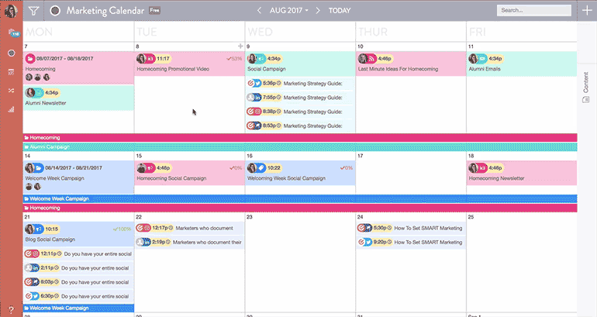The image size is (597, 317).
Task: Click Twitter icon on 9:20p SMART Marketing post
Action: pyautogui.click(x=368, y=242)
